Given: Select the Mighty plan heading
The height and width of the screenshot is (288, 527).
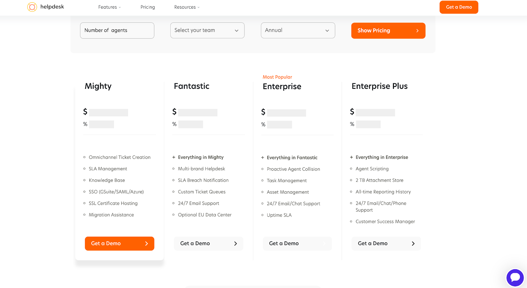Looking at the screenshot, I should (98, 86).
